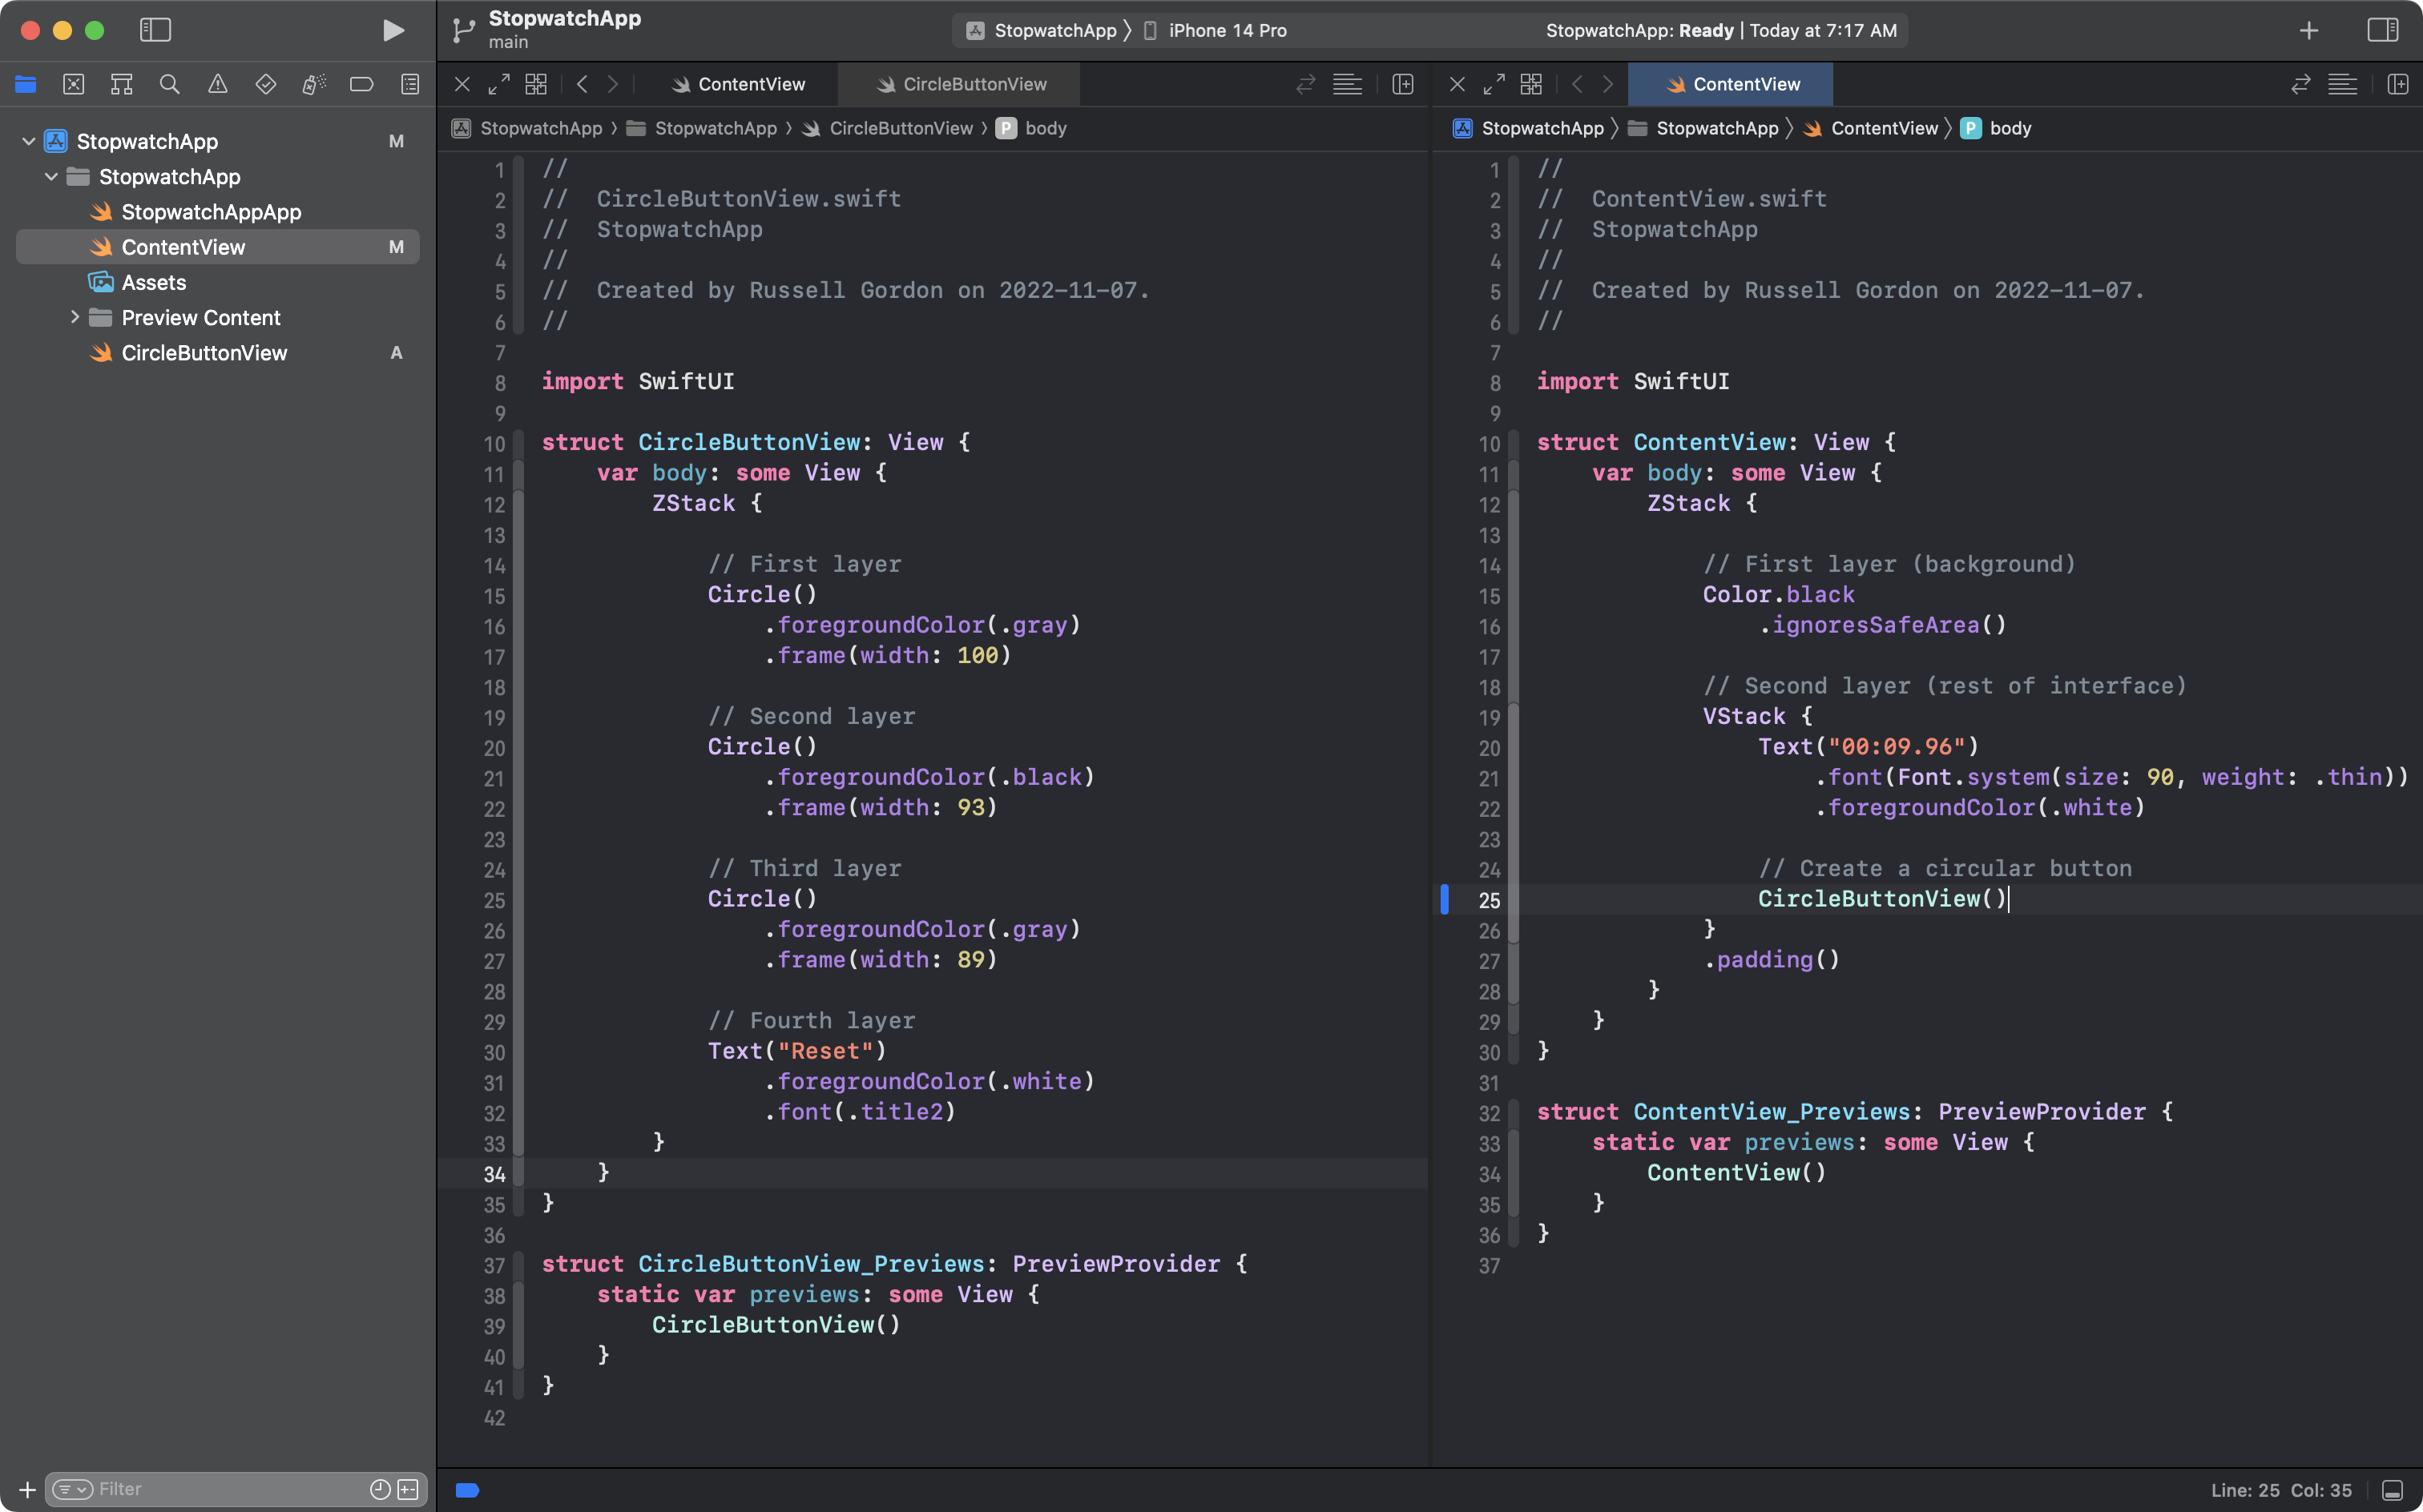
Task: Select CircleButtonView file in navigator
Action: point(204,353)
